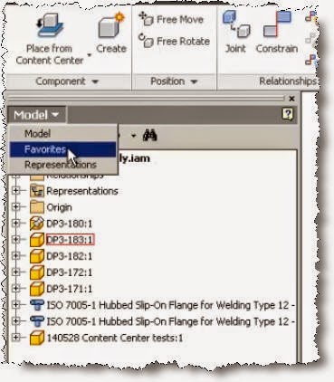Click the binoculars Find icon
This screenshot has height=382, width=334.
[149, 135]
